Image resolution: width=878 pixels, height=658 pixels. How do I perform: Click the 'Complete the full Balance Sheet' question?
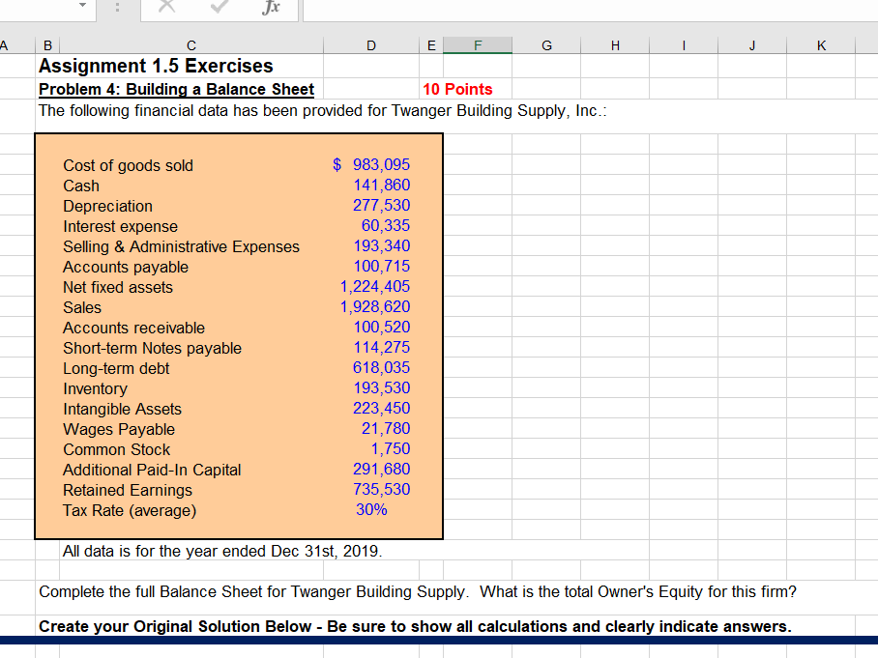coord(417,592)
